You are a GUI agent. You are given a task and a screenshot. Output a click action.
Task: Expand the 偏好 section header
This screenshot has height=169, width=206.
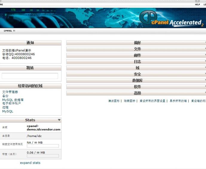point(136,43)
